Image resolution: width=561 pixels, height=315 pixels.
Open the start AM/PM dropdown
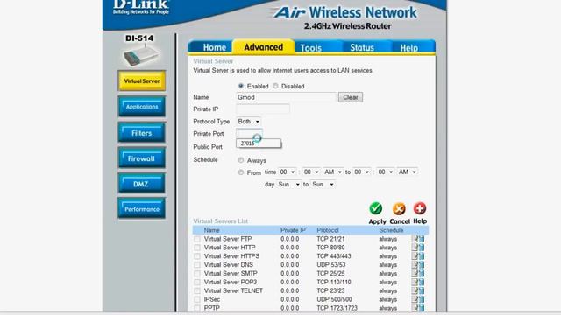click(333, 172)
